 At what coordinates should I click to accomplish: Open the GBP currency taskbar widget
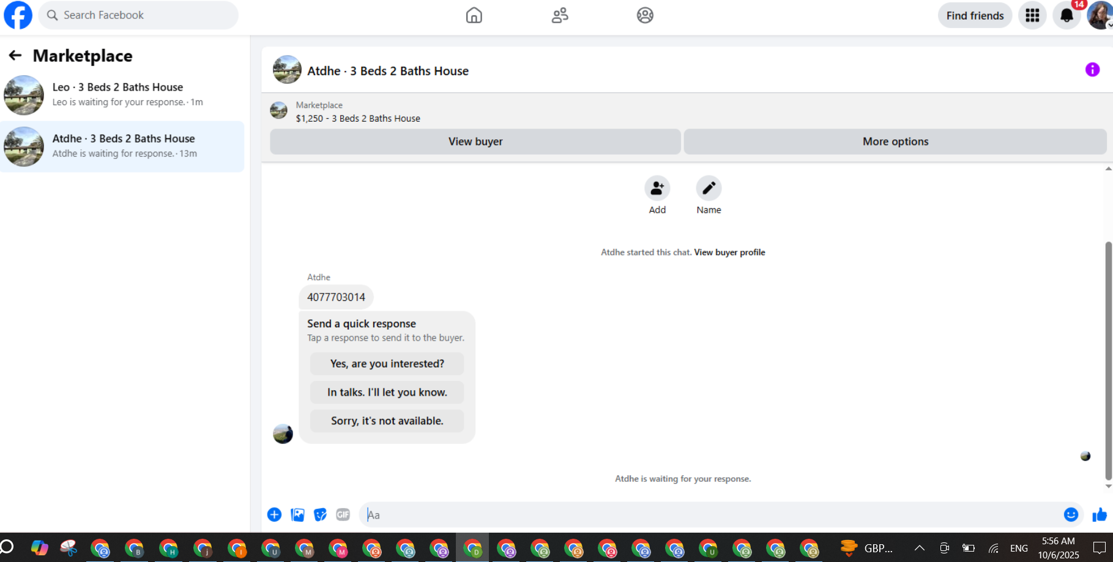866,548
